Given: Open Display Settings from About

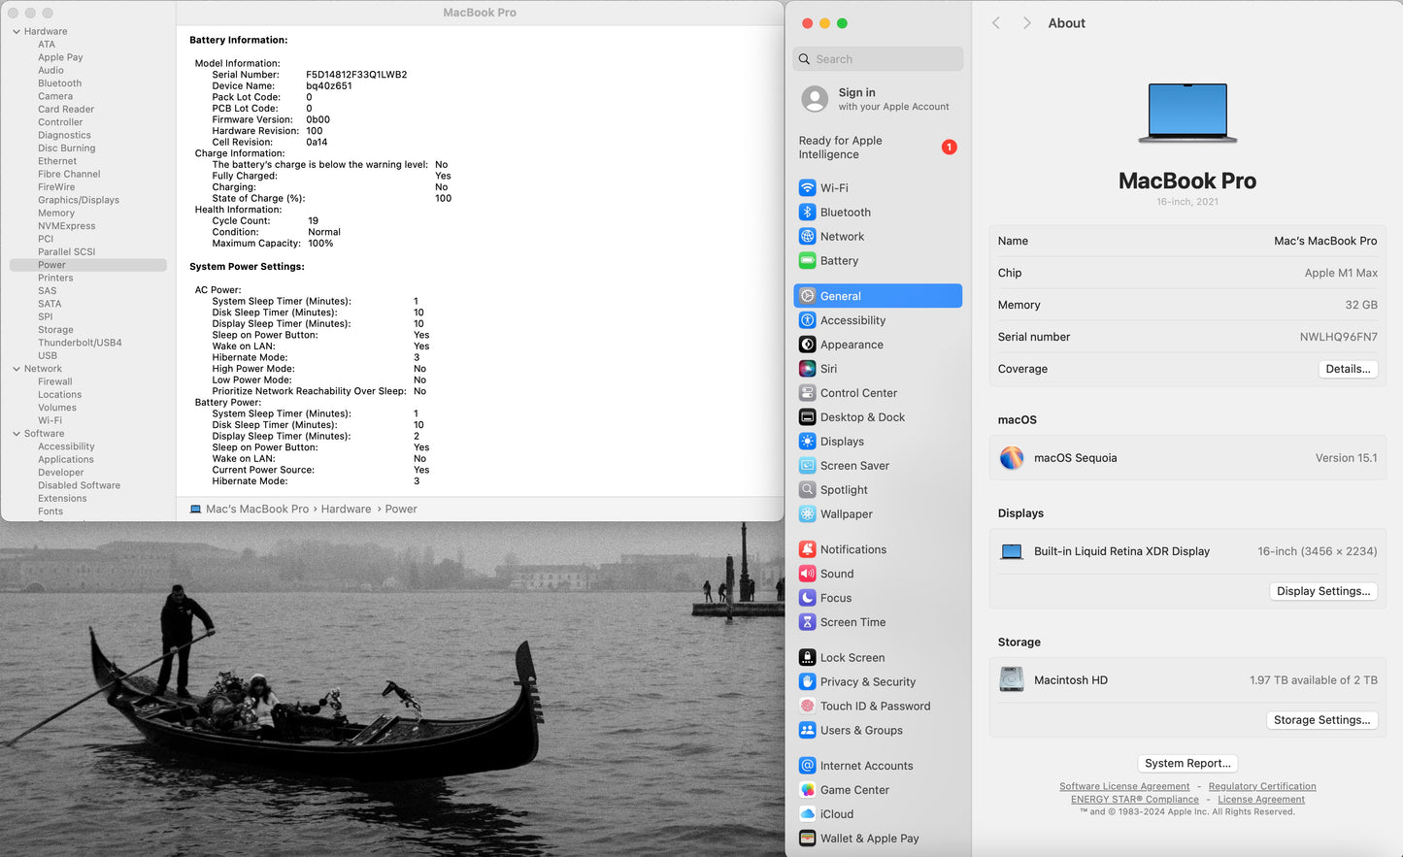Looking at the screenshot, I should [x=1322, y=591].
